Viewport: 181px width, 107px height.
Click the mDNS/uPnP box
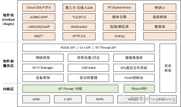[39, 17]
